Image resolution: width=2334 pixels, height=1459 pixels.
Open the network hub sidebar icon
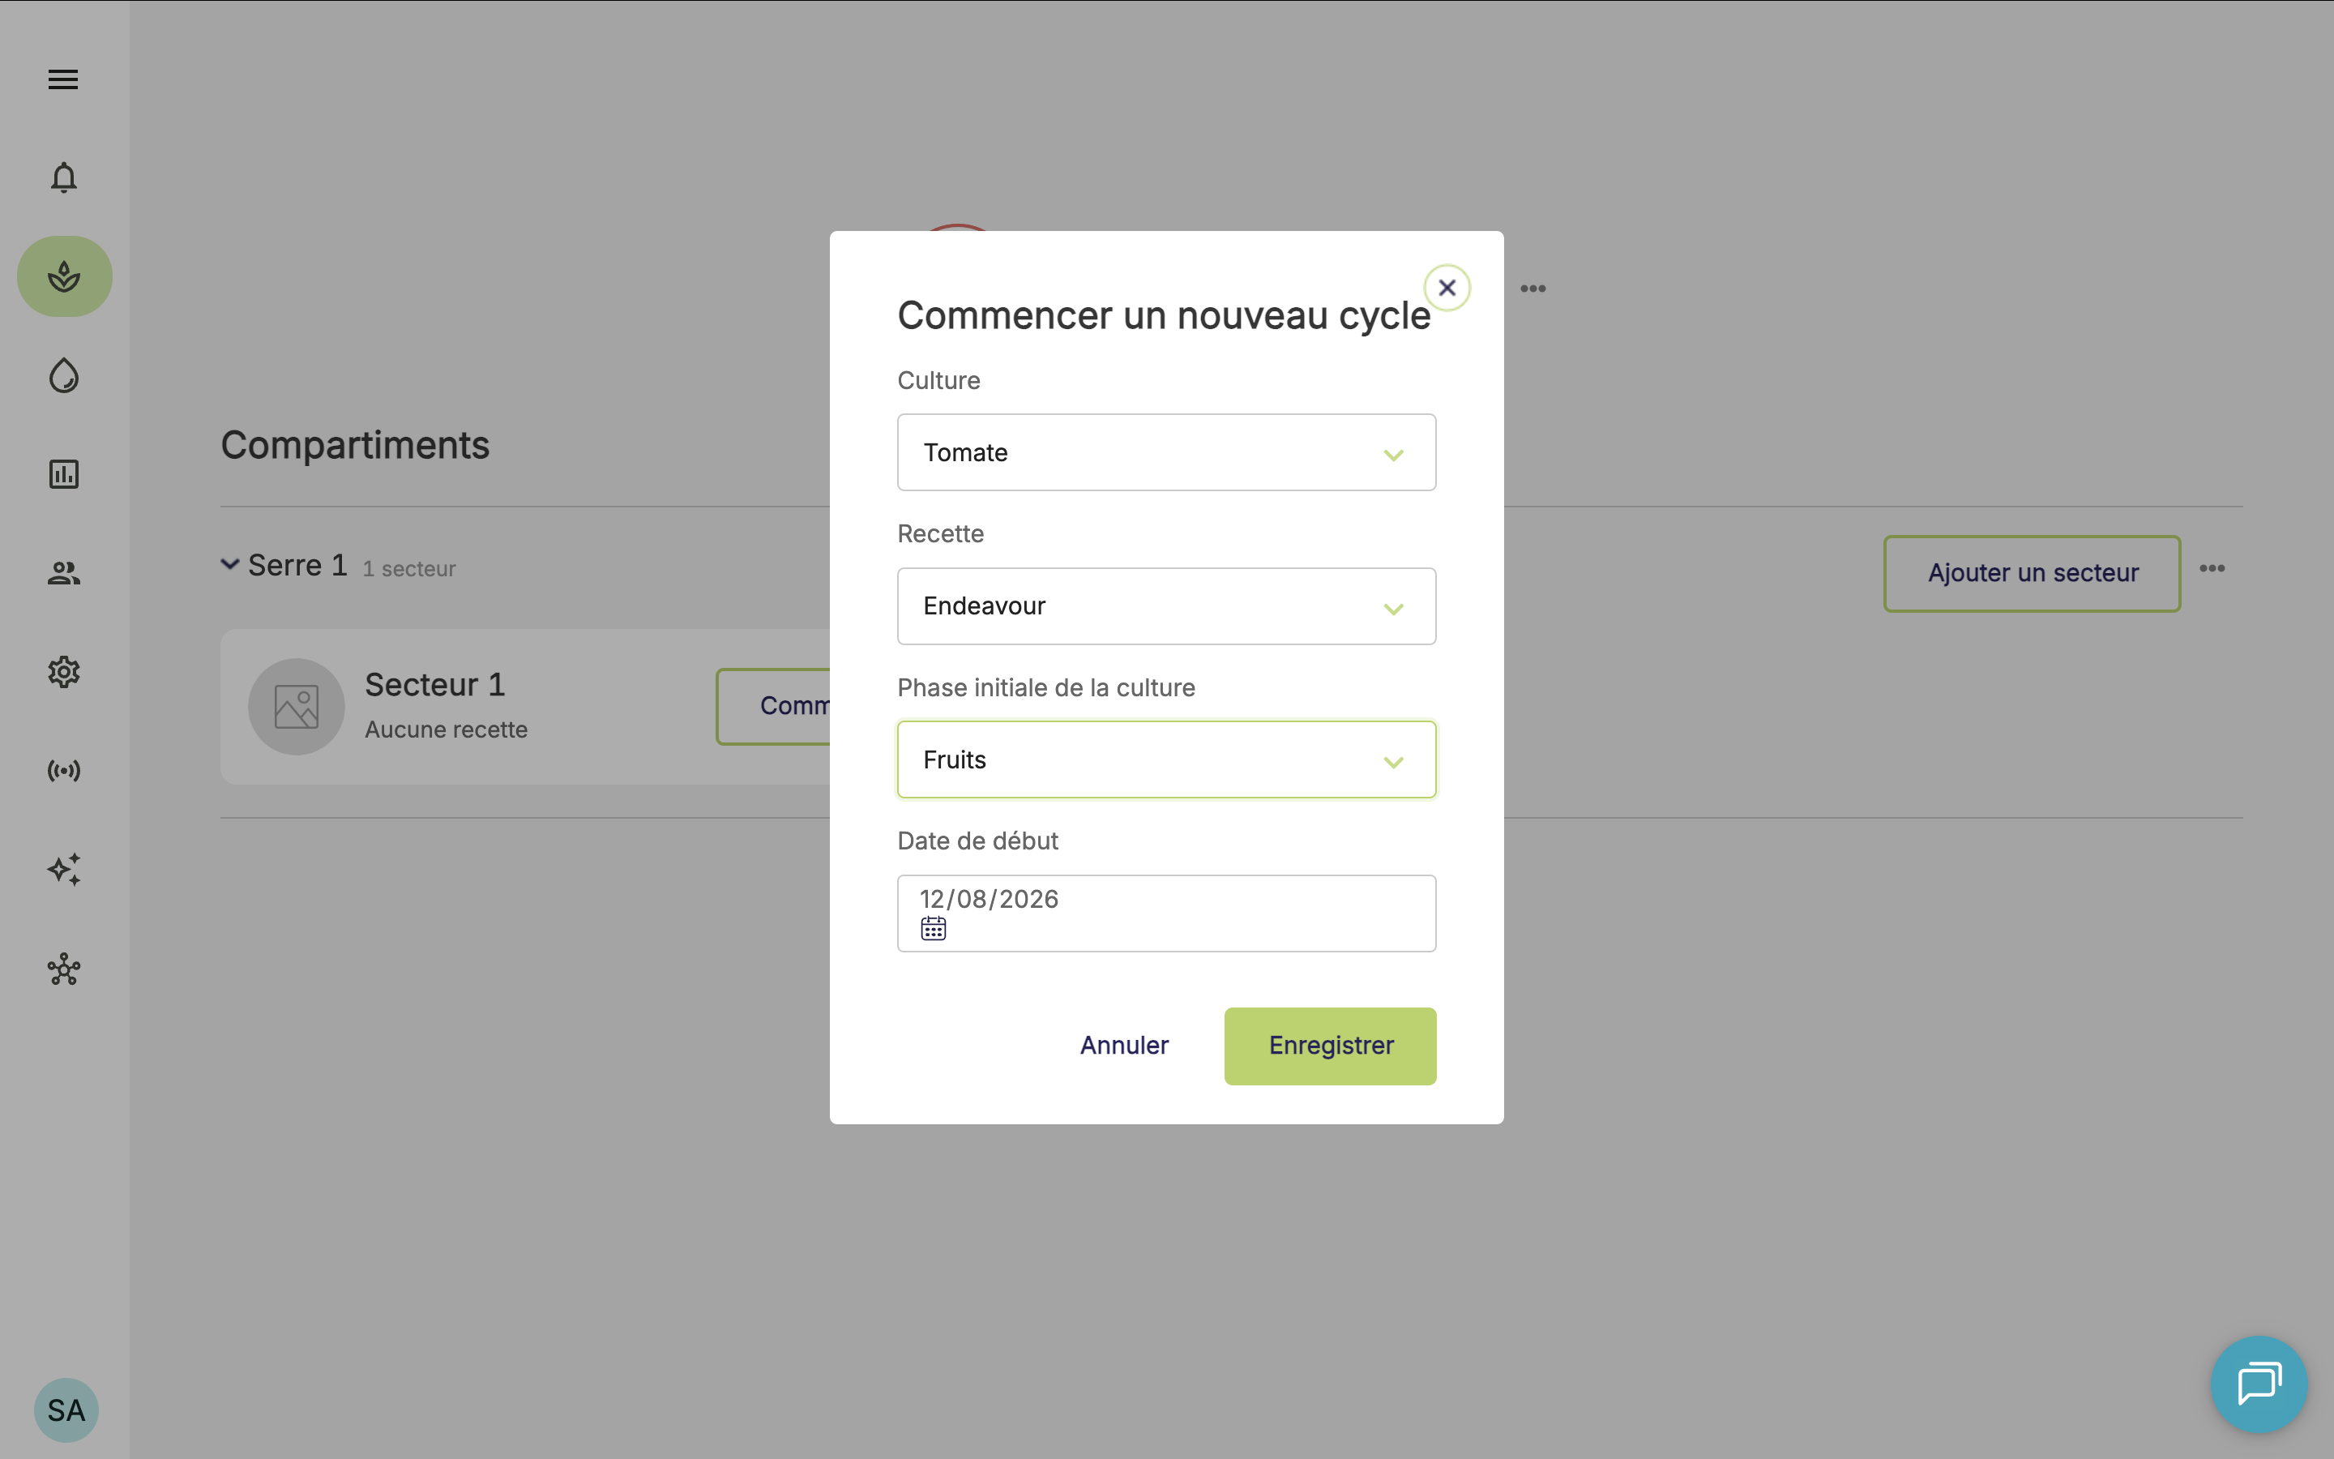click(x=64, y=969)
